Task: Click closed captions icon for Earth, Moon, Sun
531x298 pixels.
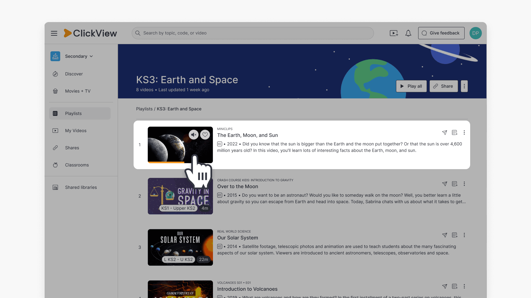Action: click(x=220, y=144)
